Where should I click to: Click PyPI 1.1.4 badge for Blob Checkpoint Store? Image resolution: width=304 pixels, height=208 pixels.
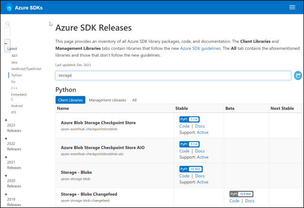189,119
